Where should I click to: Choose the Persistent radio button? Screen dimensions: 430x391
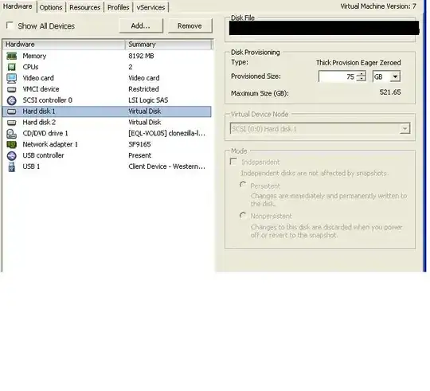click(243, 185)
